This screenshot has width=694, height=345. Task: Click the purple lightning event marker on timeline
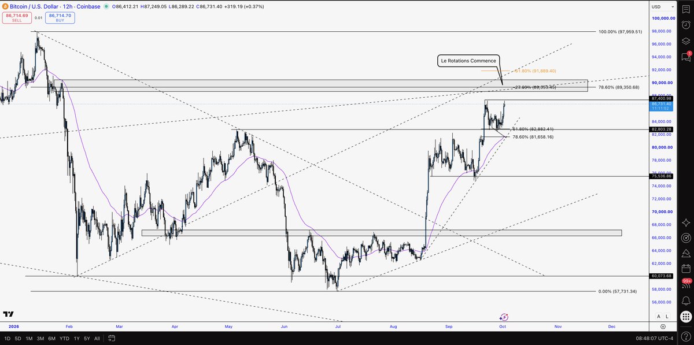click(504, 317)
